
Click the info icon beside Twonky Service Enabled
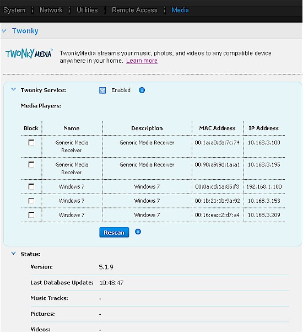(x=142, y=90)
